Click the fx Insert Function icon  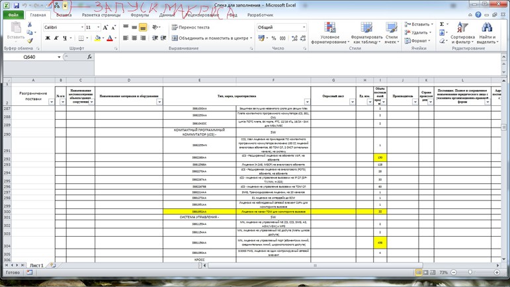coord(89,57)
